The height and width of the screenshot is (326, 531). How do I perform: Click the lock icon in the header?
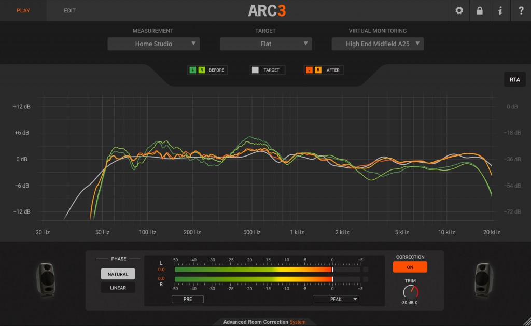pos(479,10)
